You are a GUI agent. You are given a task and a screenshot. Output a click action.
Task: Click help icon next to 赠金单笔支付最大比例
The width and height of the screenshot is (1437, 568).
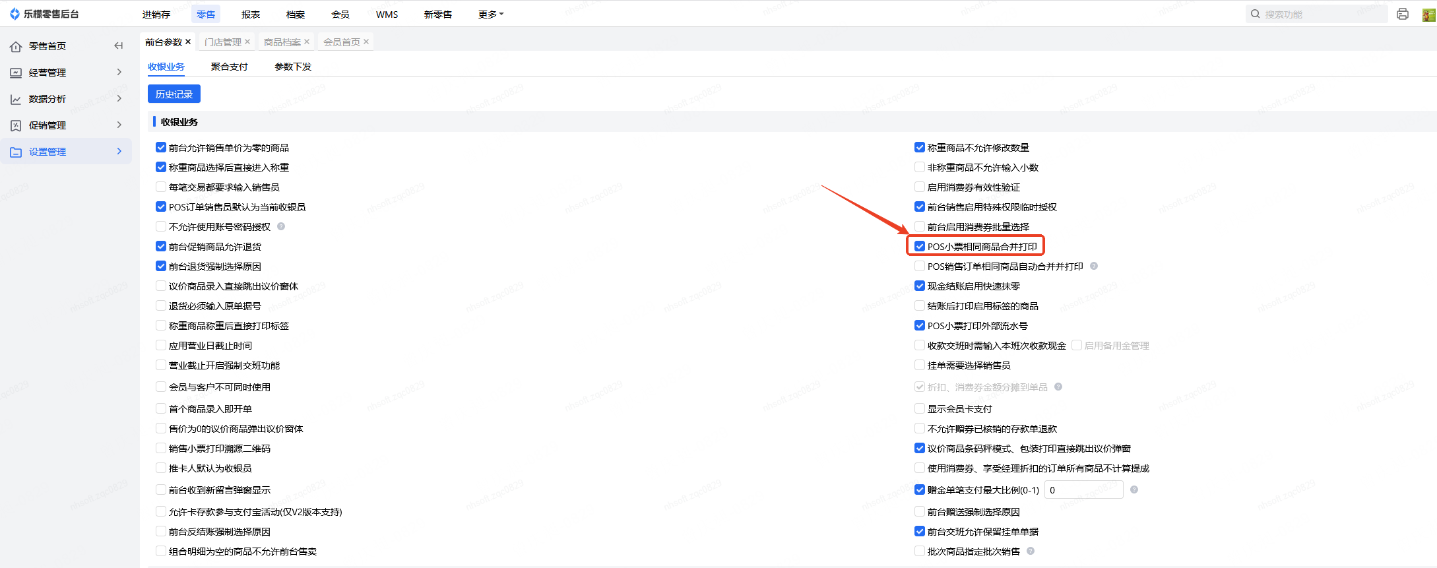click(x=1134, y=489)
